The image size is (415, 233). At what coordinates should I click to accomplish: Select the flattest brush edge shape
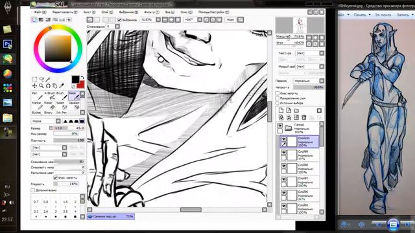pyautogui.click(x=82, y=121)
